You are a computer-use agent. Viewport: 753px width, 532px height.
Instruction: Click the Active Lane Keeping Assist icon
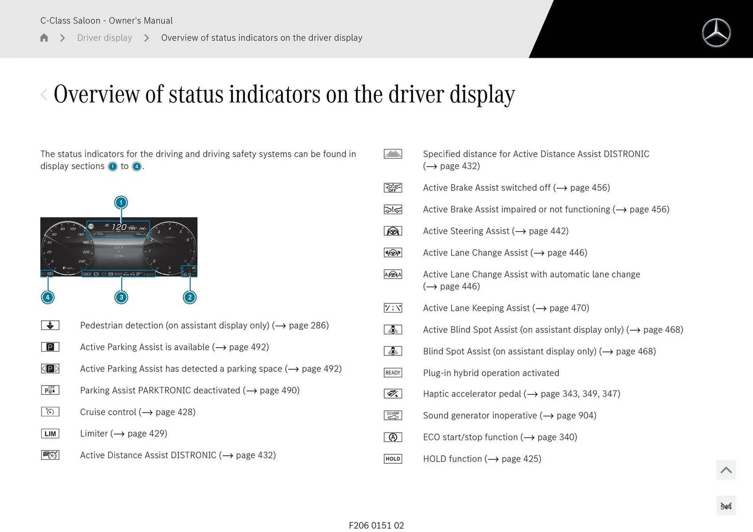click(393, 308)
